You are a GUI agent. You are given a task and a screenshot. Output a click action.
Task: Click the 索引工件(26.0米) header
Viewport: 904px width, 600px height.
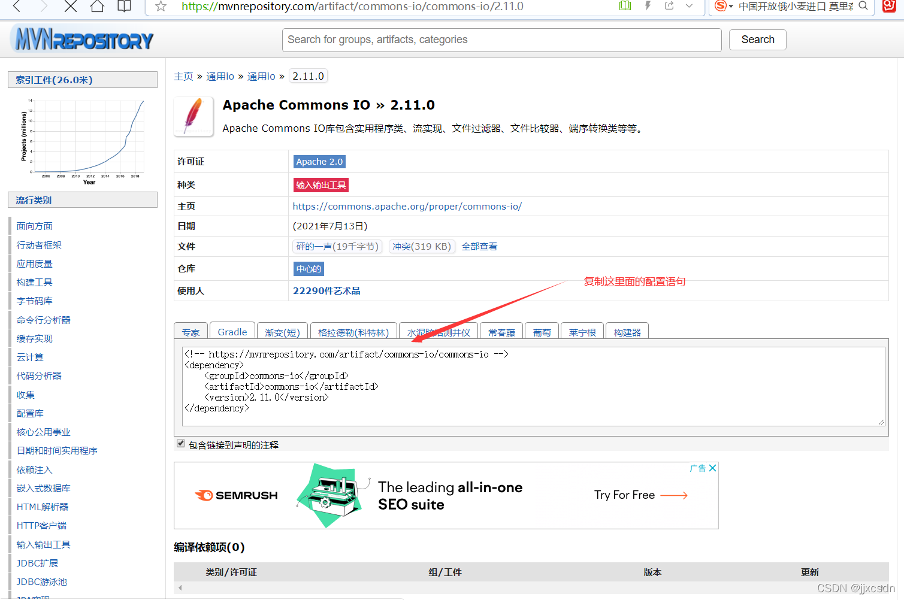tap(83, 80)
